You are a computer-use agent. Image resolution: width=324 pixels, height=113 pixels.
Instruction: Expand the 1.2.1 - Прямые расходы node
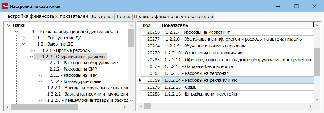(x=31, y=50)
